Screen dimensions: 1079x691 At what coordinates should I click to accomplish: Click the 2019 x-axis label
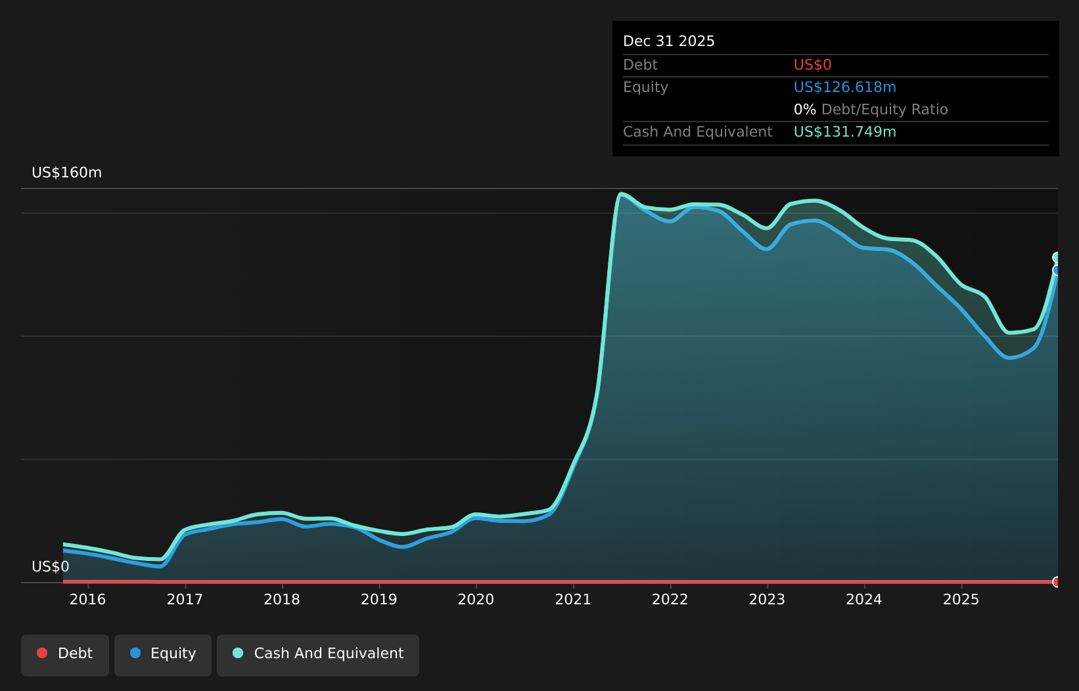click(x=379, y=599)
